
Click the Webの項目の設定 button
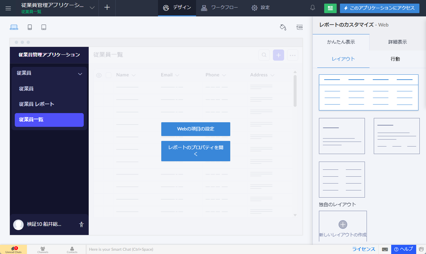pyautogui.click(x=195, y=129)
